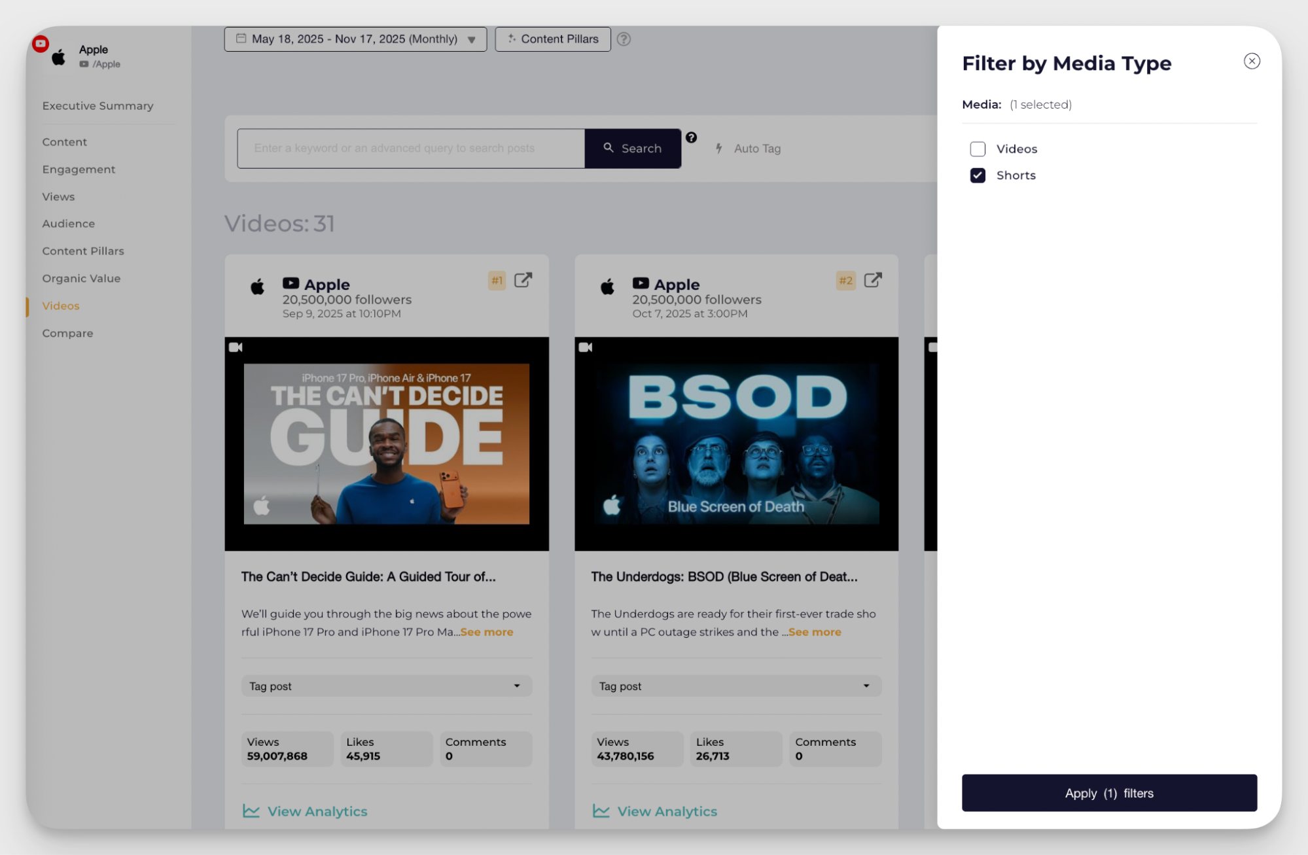Screen dimensions: 1308x855
Task: Enable the Videos media filter
Action: (x=978, y=149)
